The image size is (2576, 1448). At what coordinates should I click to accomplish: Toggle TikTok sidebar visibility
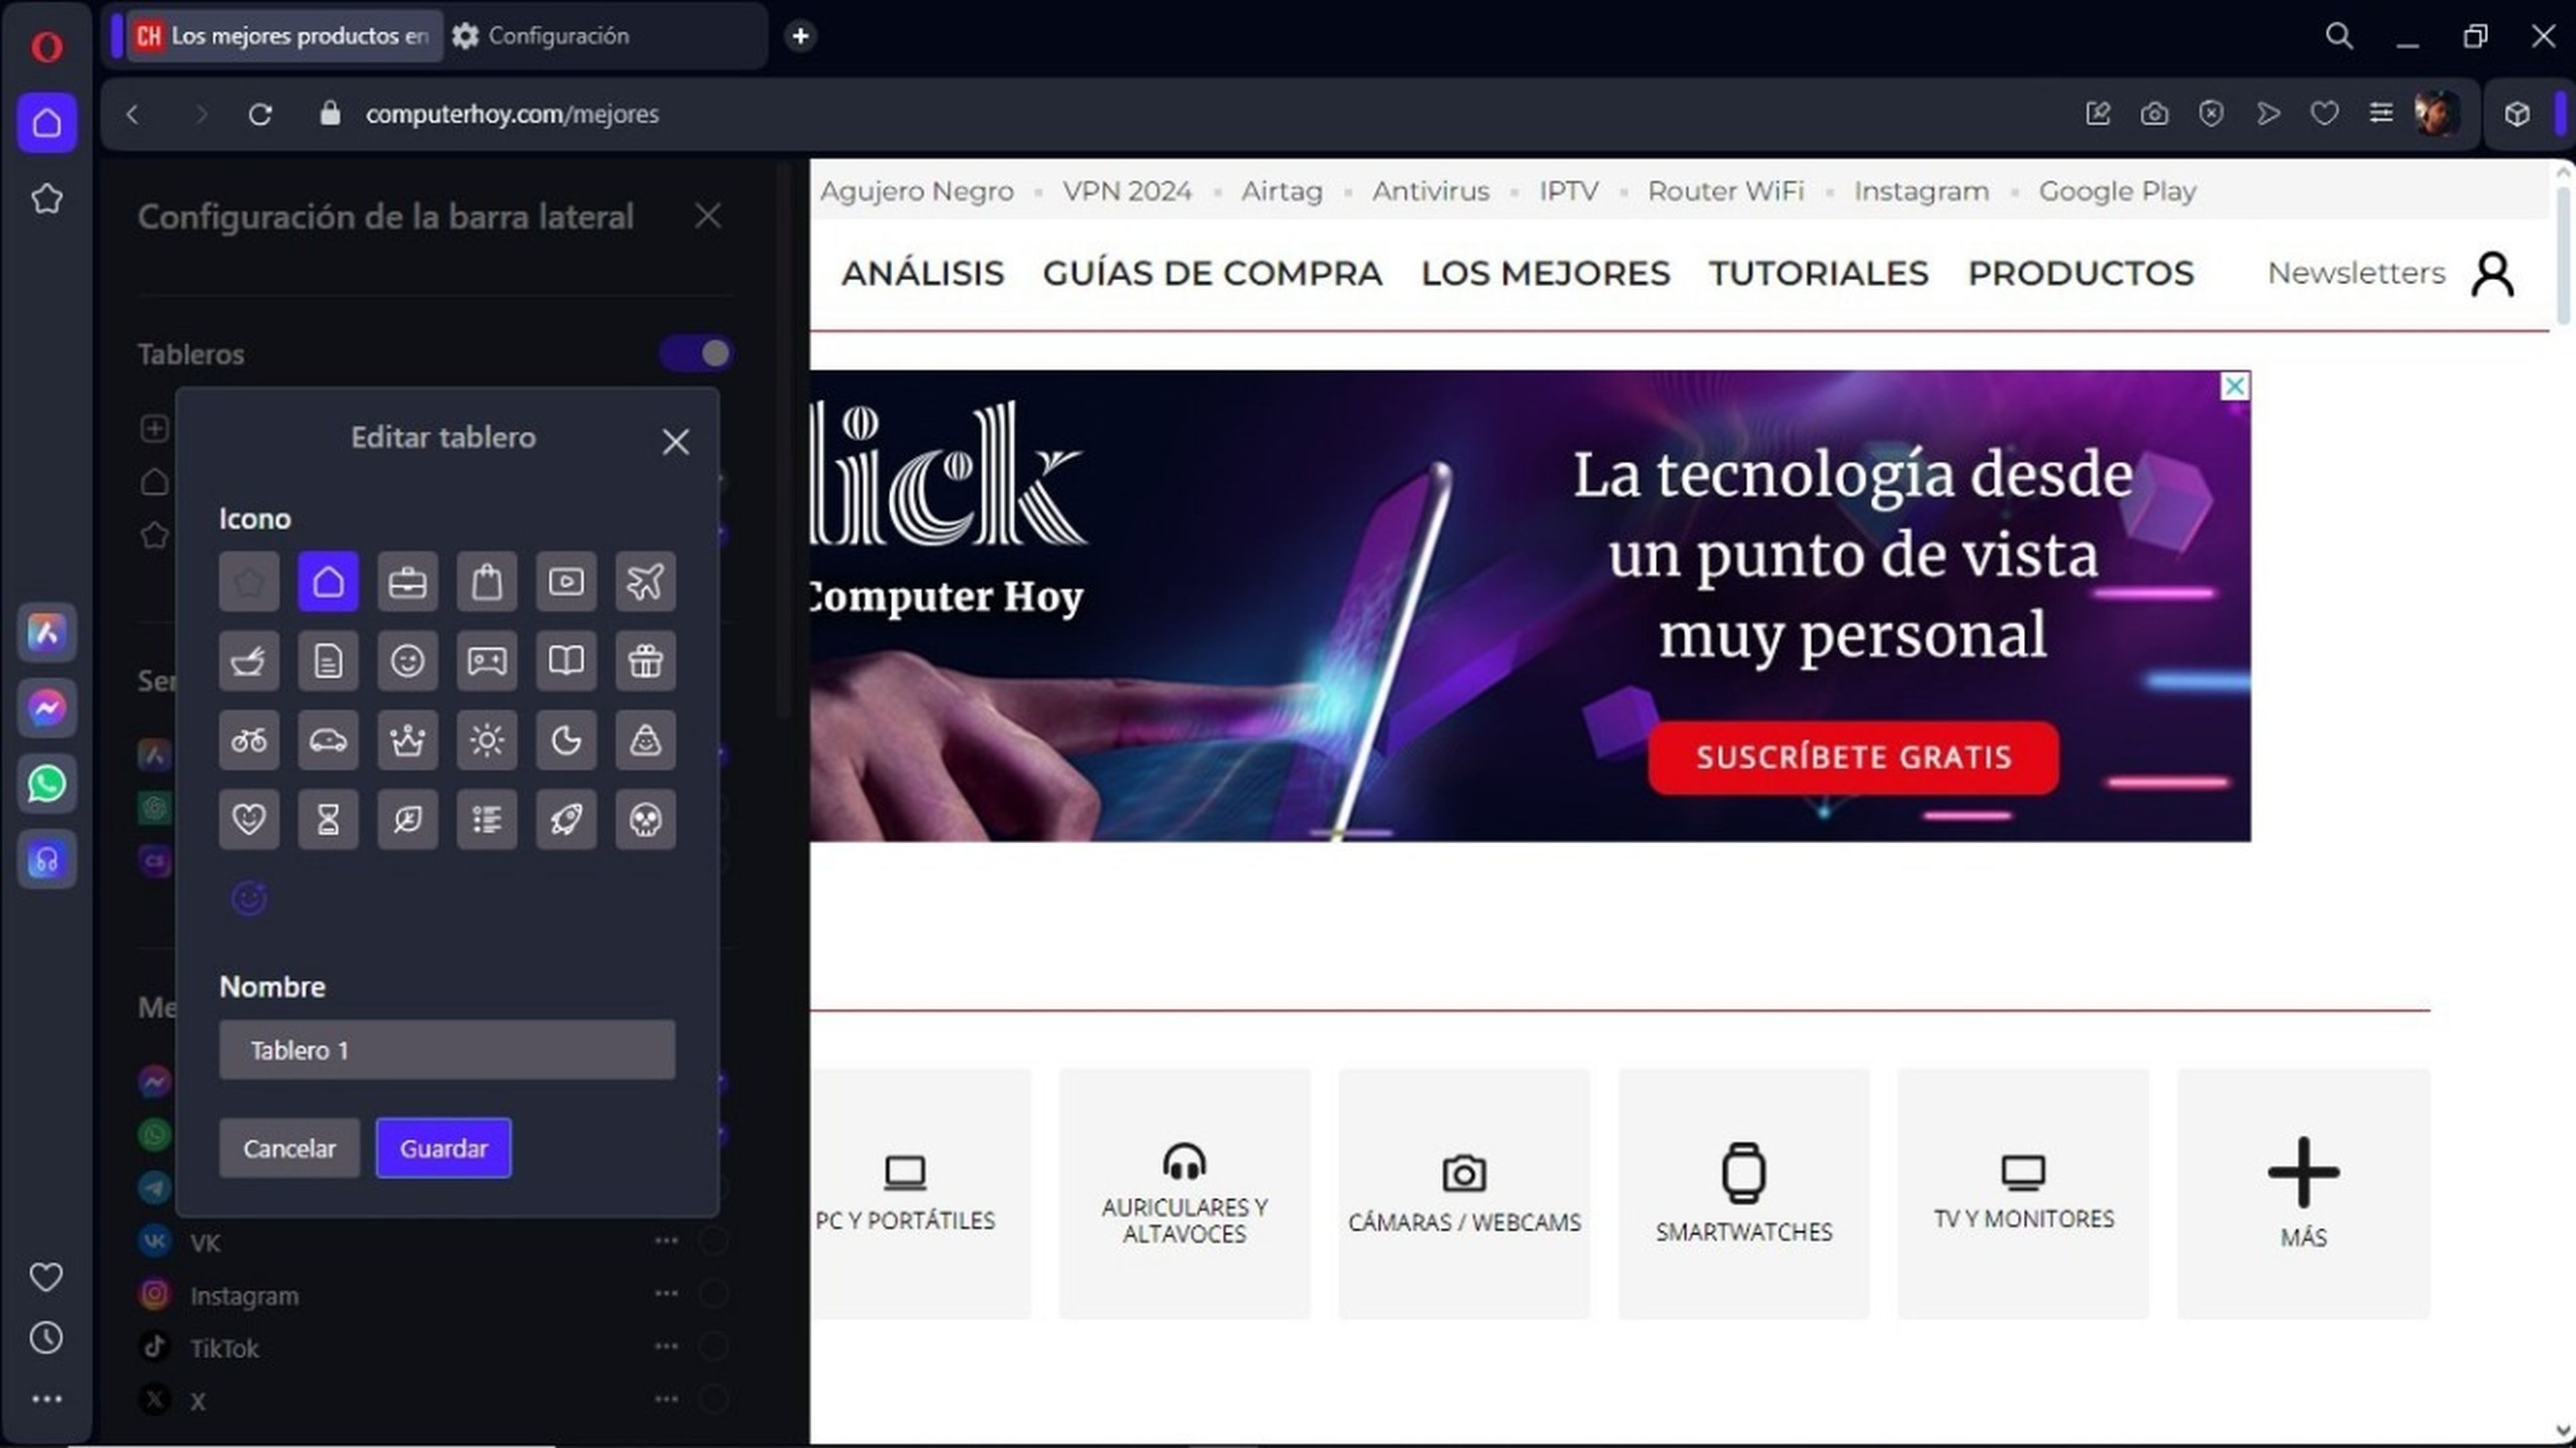[x=713, y=1347]
